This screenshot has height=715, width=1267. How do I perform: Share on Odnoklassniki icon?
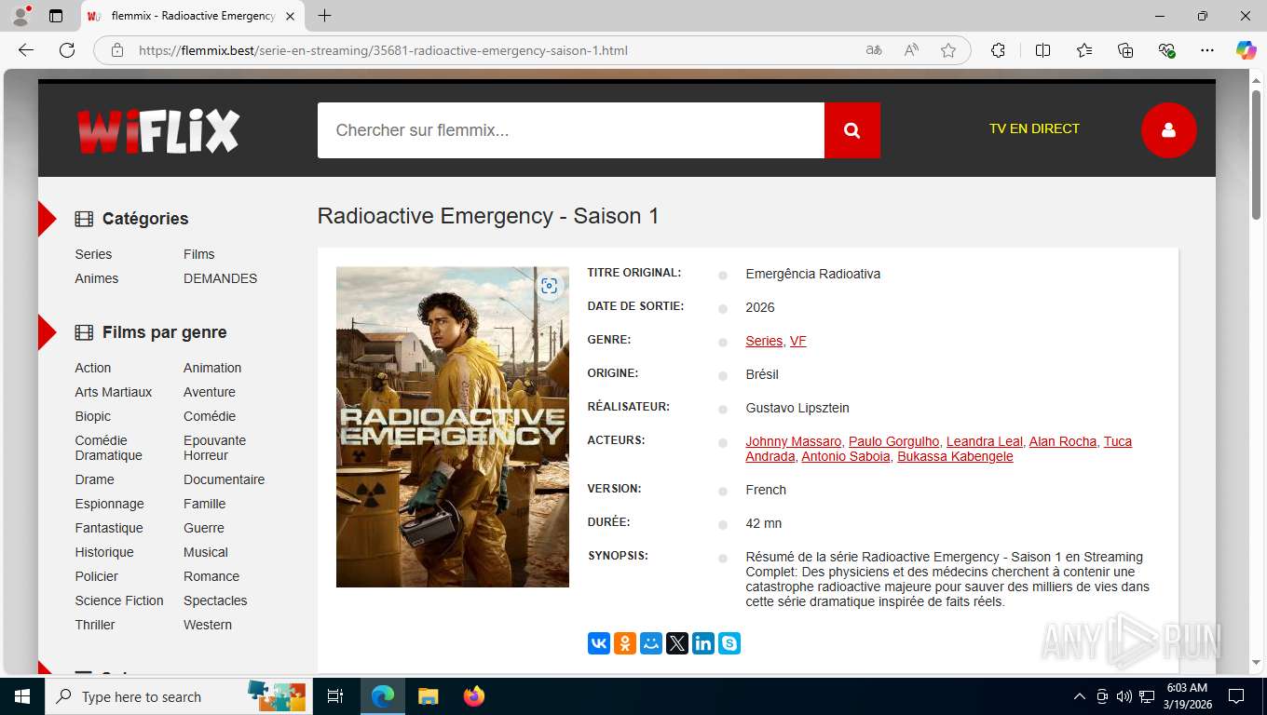(625, 643)
